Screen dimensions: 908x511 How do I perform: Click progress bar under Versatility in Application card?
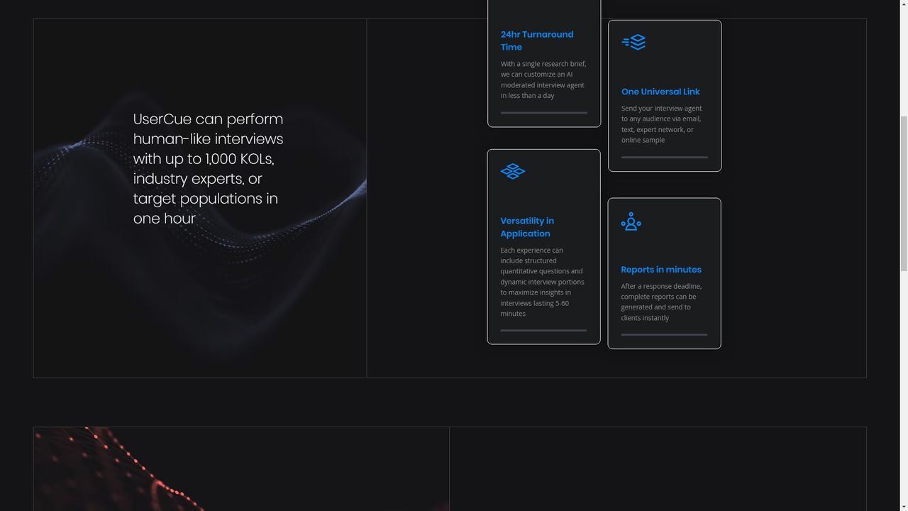[x=543, y=330]
